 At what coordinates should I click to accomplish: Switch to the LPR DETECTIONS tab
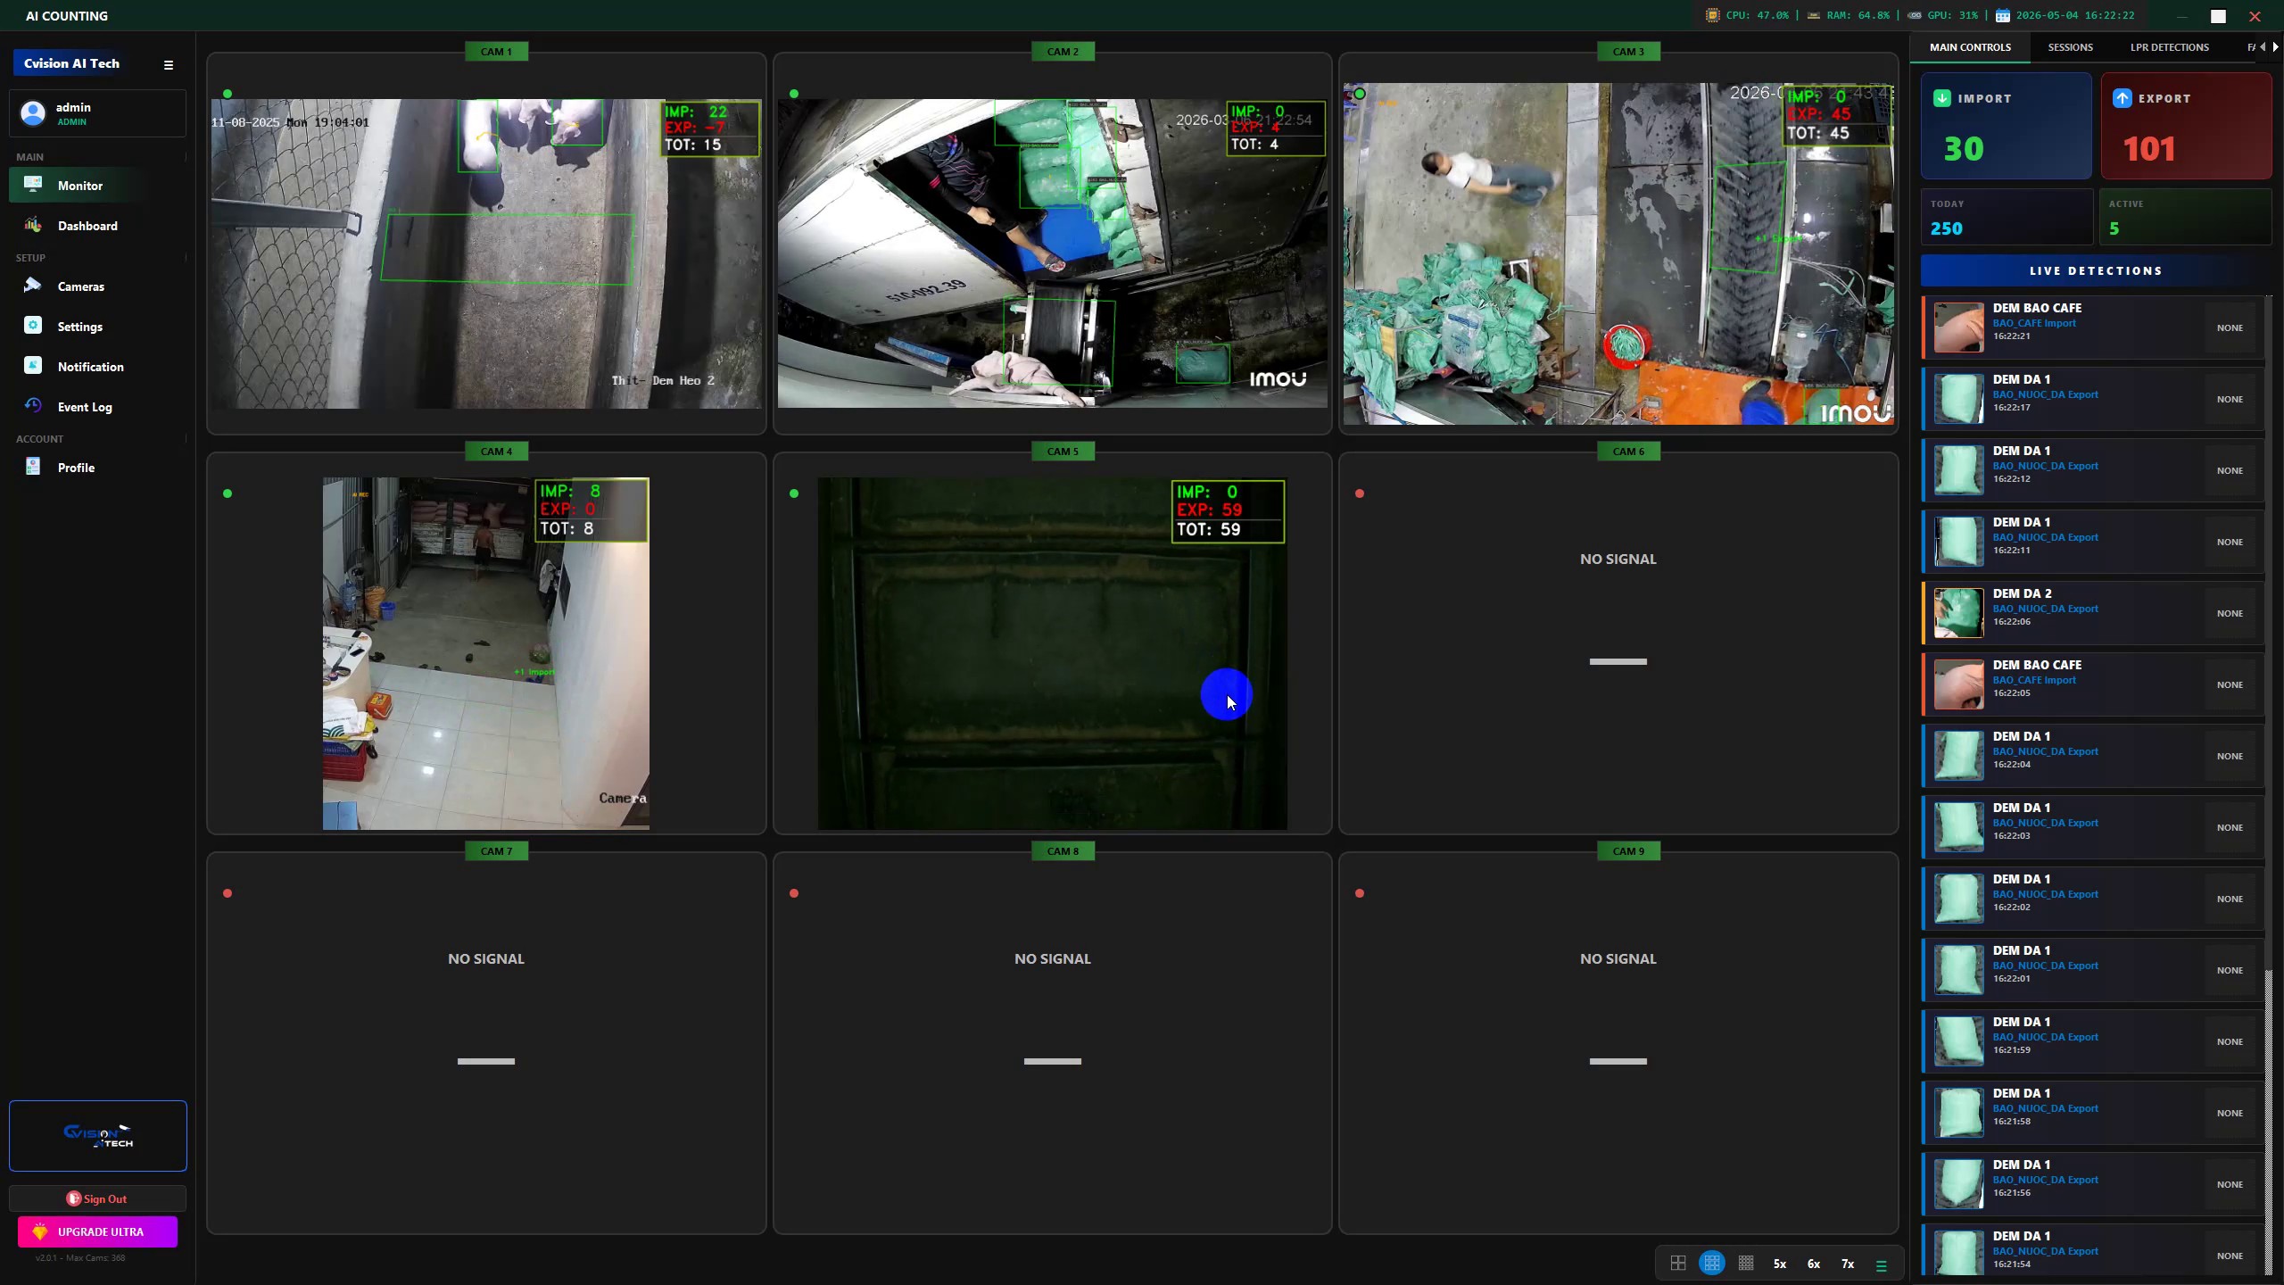pyautogui.click(x=2169, y=47)
